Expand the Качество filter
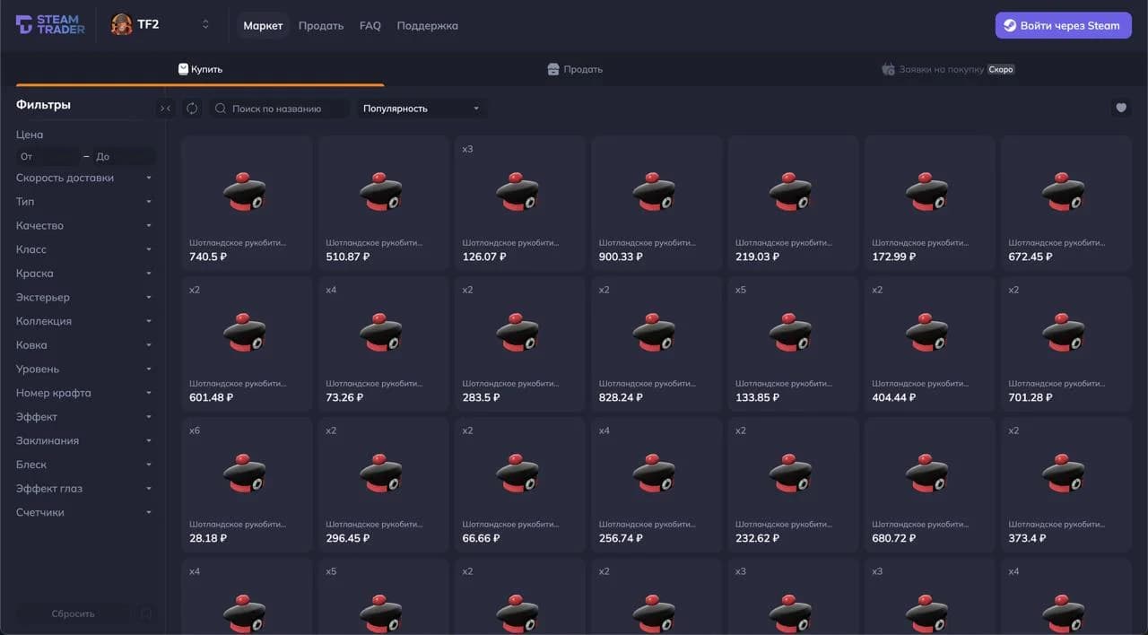The height and width of the screenshot is (635, 1148). coord(84,225)
